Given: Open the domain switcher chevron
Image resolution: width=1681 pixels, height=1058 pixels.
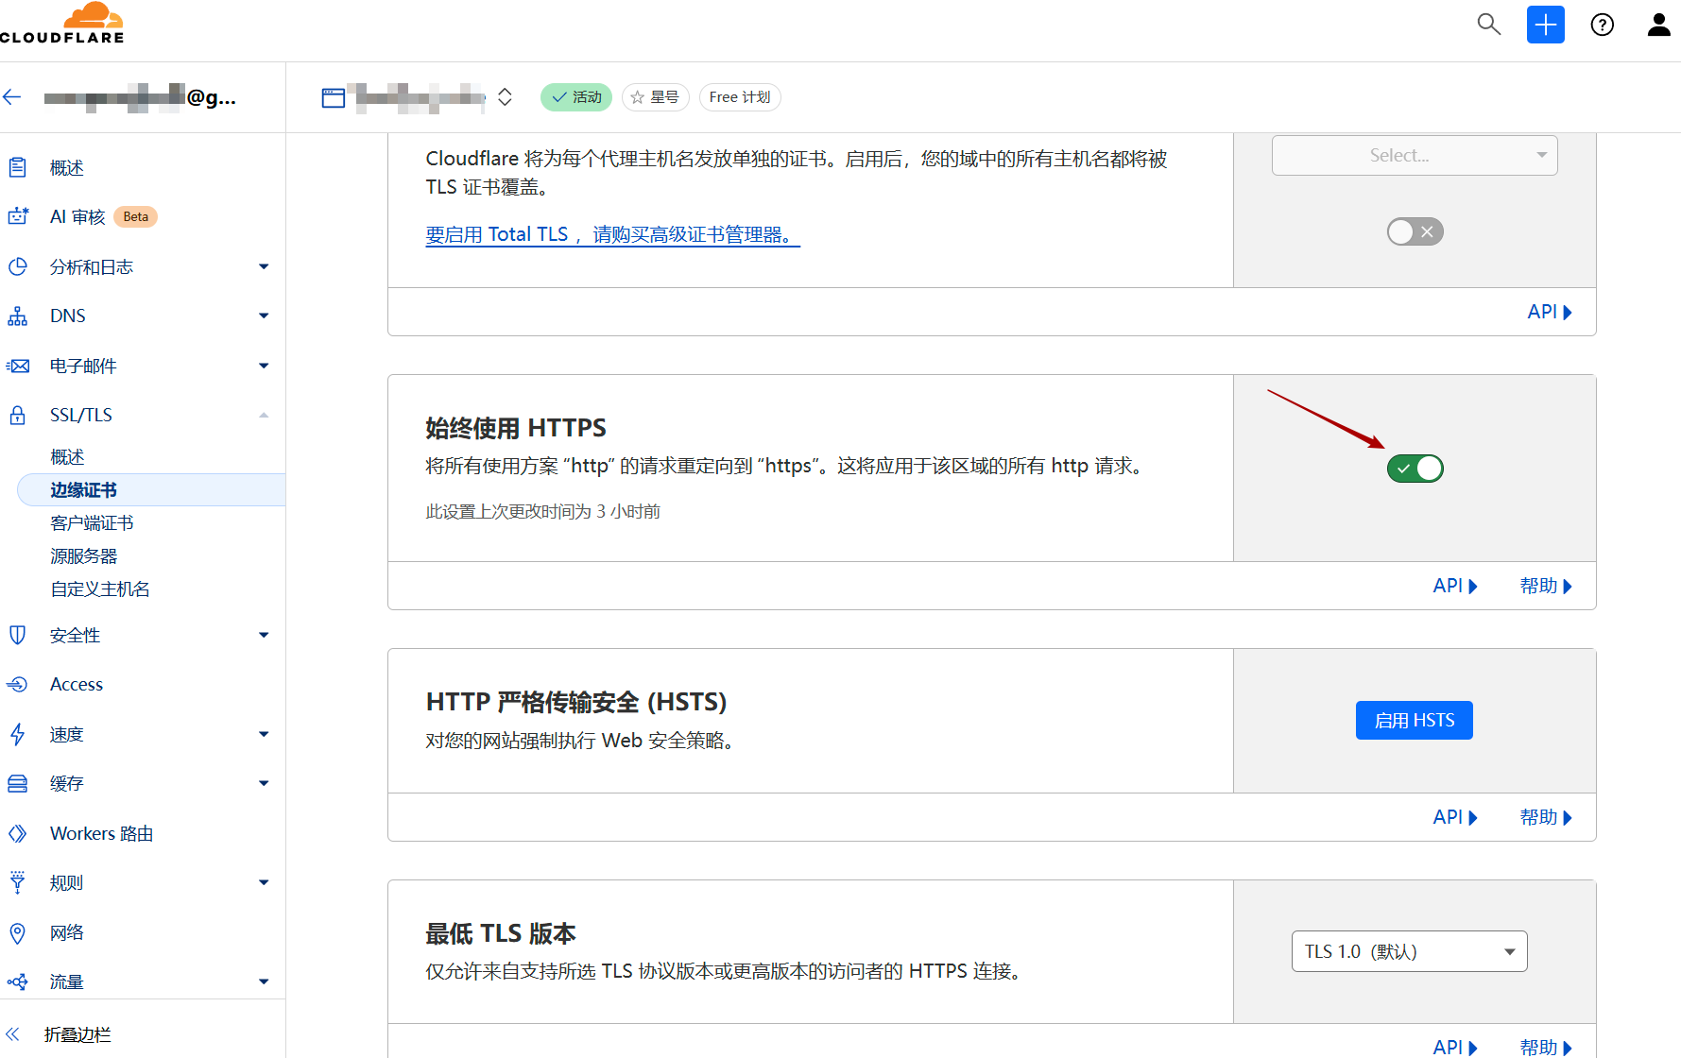Looking at the screenshot, I should [505, 97].
